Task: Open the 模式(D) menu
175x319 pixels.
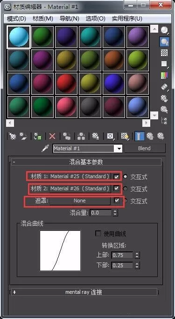Action: 16,19
